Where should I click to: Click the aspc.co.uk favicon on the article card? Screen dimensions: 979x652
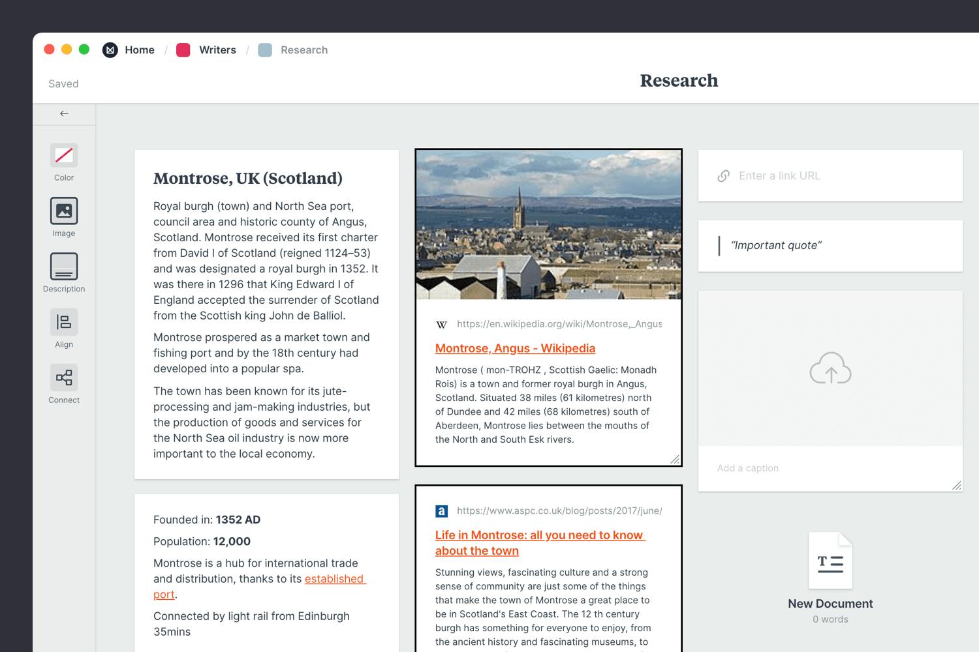tap(441, 511)
